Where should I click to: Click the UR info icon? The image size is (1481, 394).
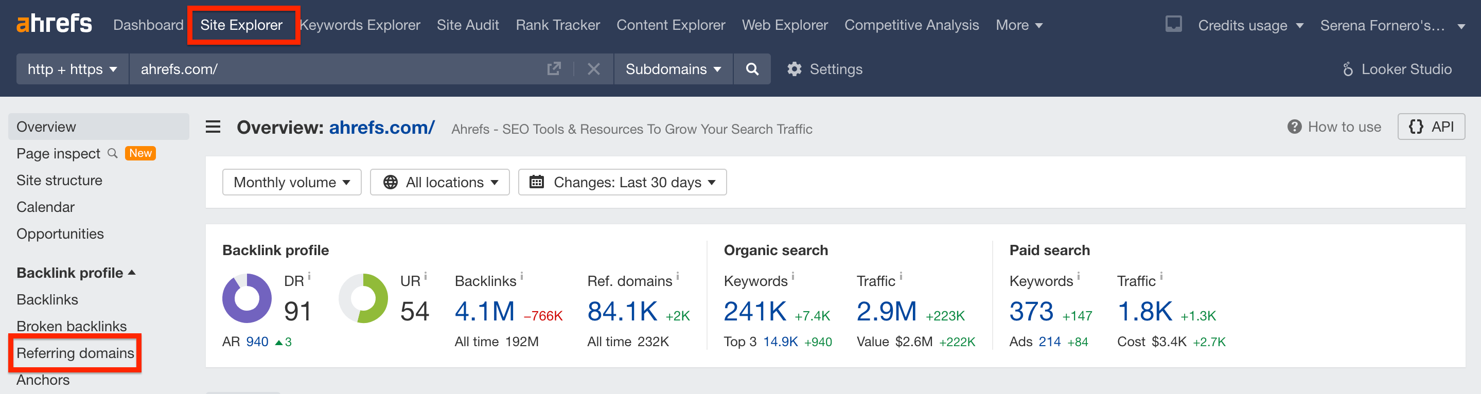click(x=426, y=276)
